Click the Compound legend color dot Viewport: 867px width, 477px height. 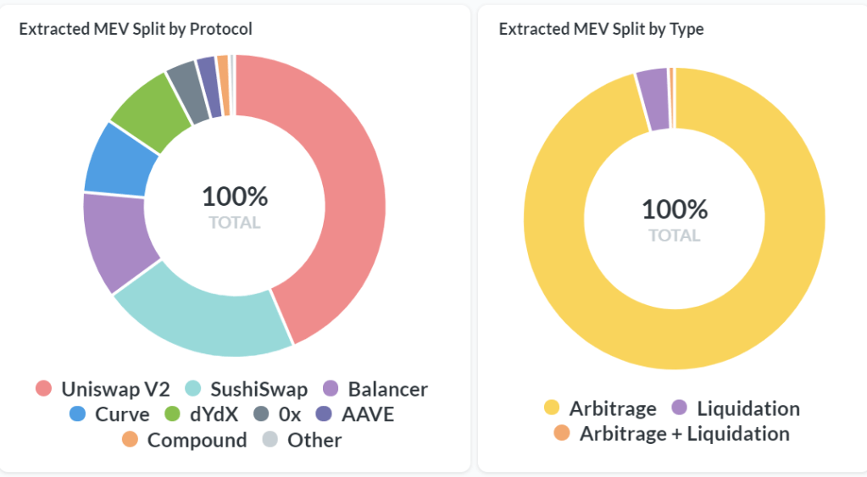point(129,441)
